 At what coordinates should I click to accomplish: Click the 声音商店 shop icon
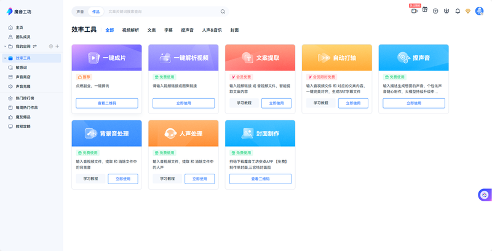(10, 77)
